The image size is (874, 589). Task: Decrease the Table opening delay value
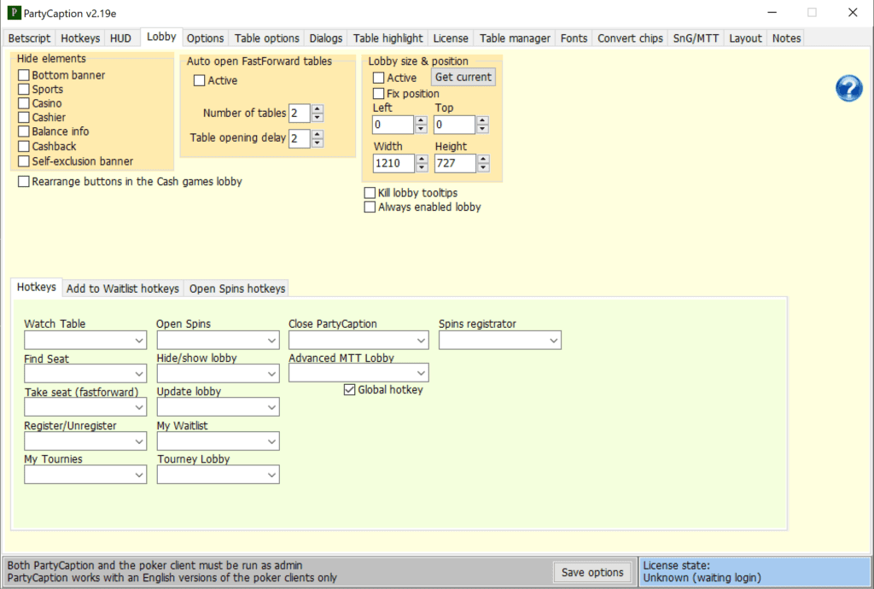click(x=318, y=143)
